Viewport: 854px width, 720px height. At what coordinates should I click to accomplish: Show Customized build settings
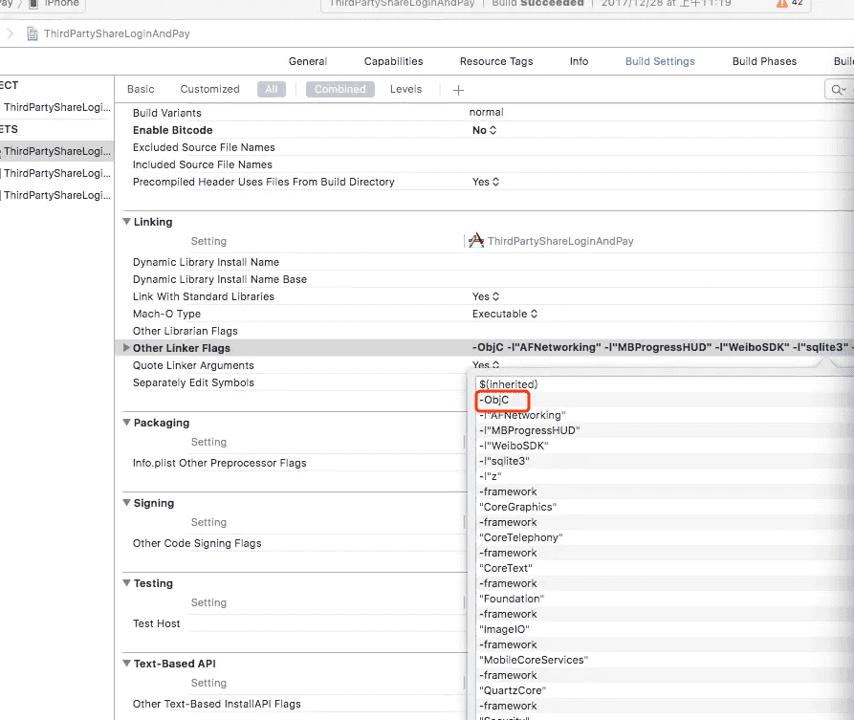[209, 89]
